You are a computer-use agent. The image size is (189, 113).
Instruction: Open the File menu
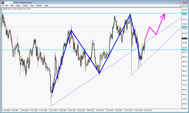[x=6, y=5]
